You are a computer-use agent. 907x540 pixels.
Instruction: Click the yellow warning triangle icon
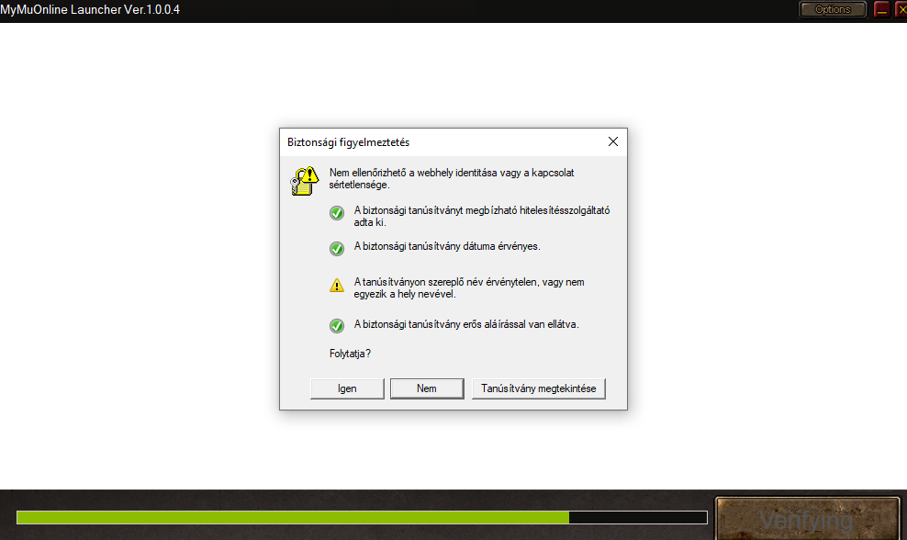pos(337,286)
